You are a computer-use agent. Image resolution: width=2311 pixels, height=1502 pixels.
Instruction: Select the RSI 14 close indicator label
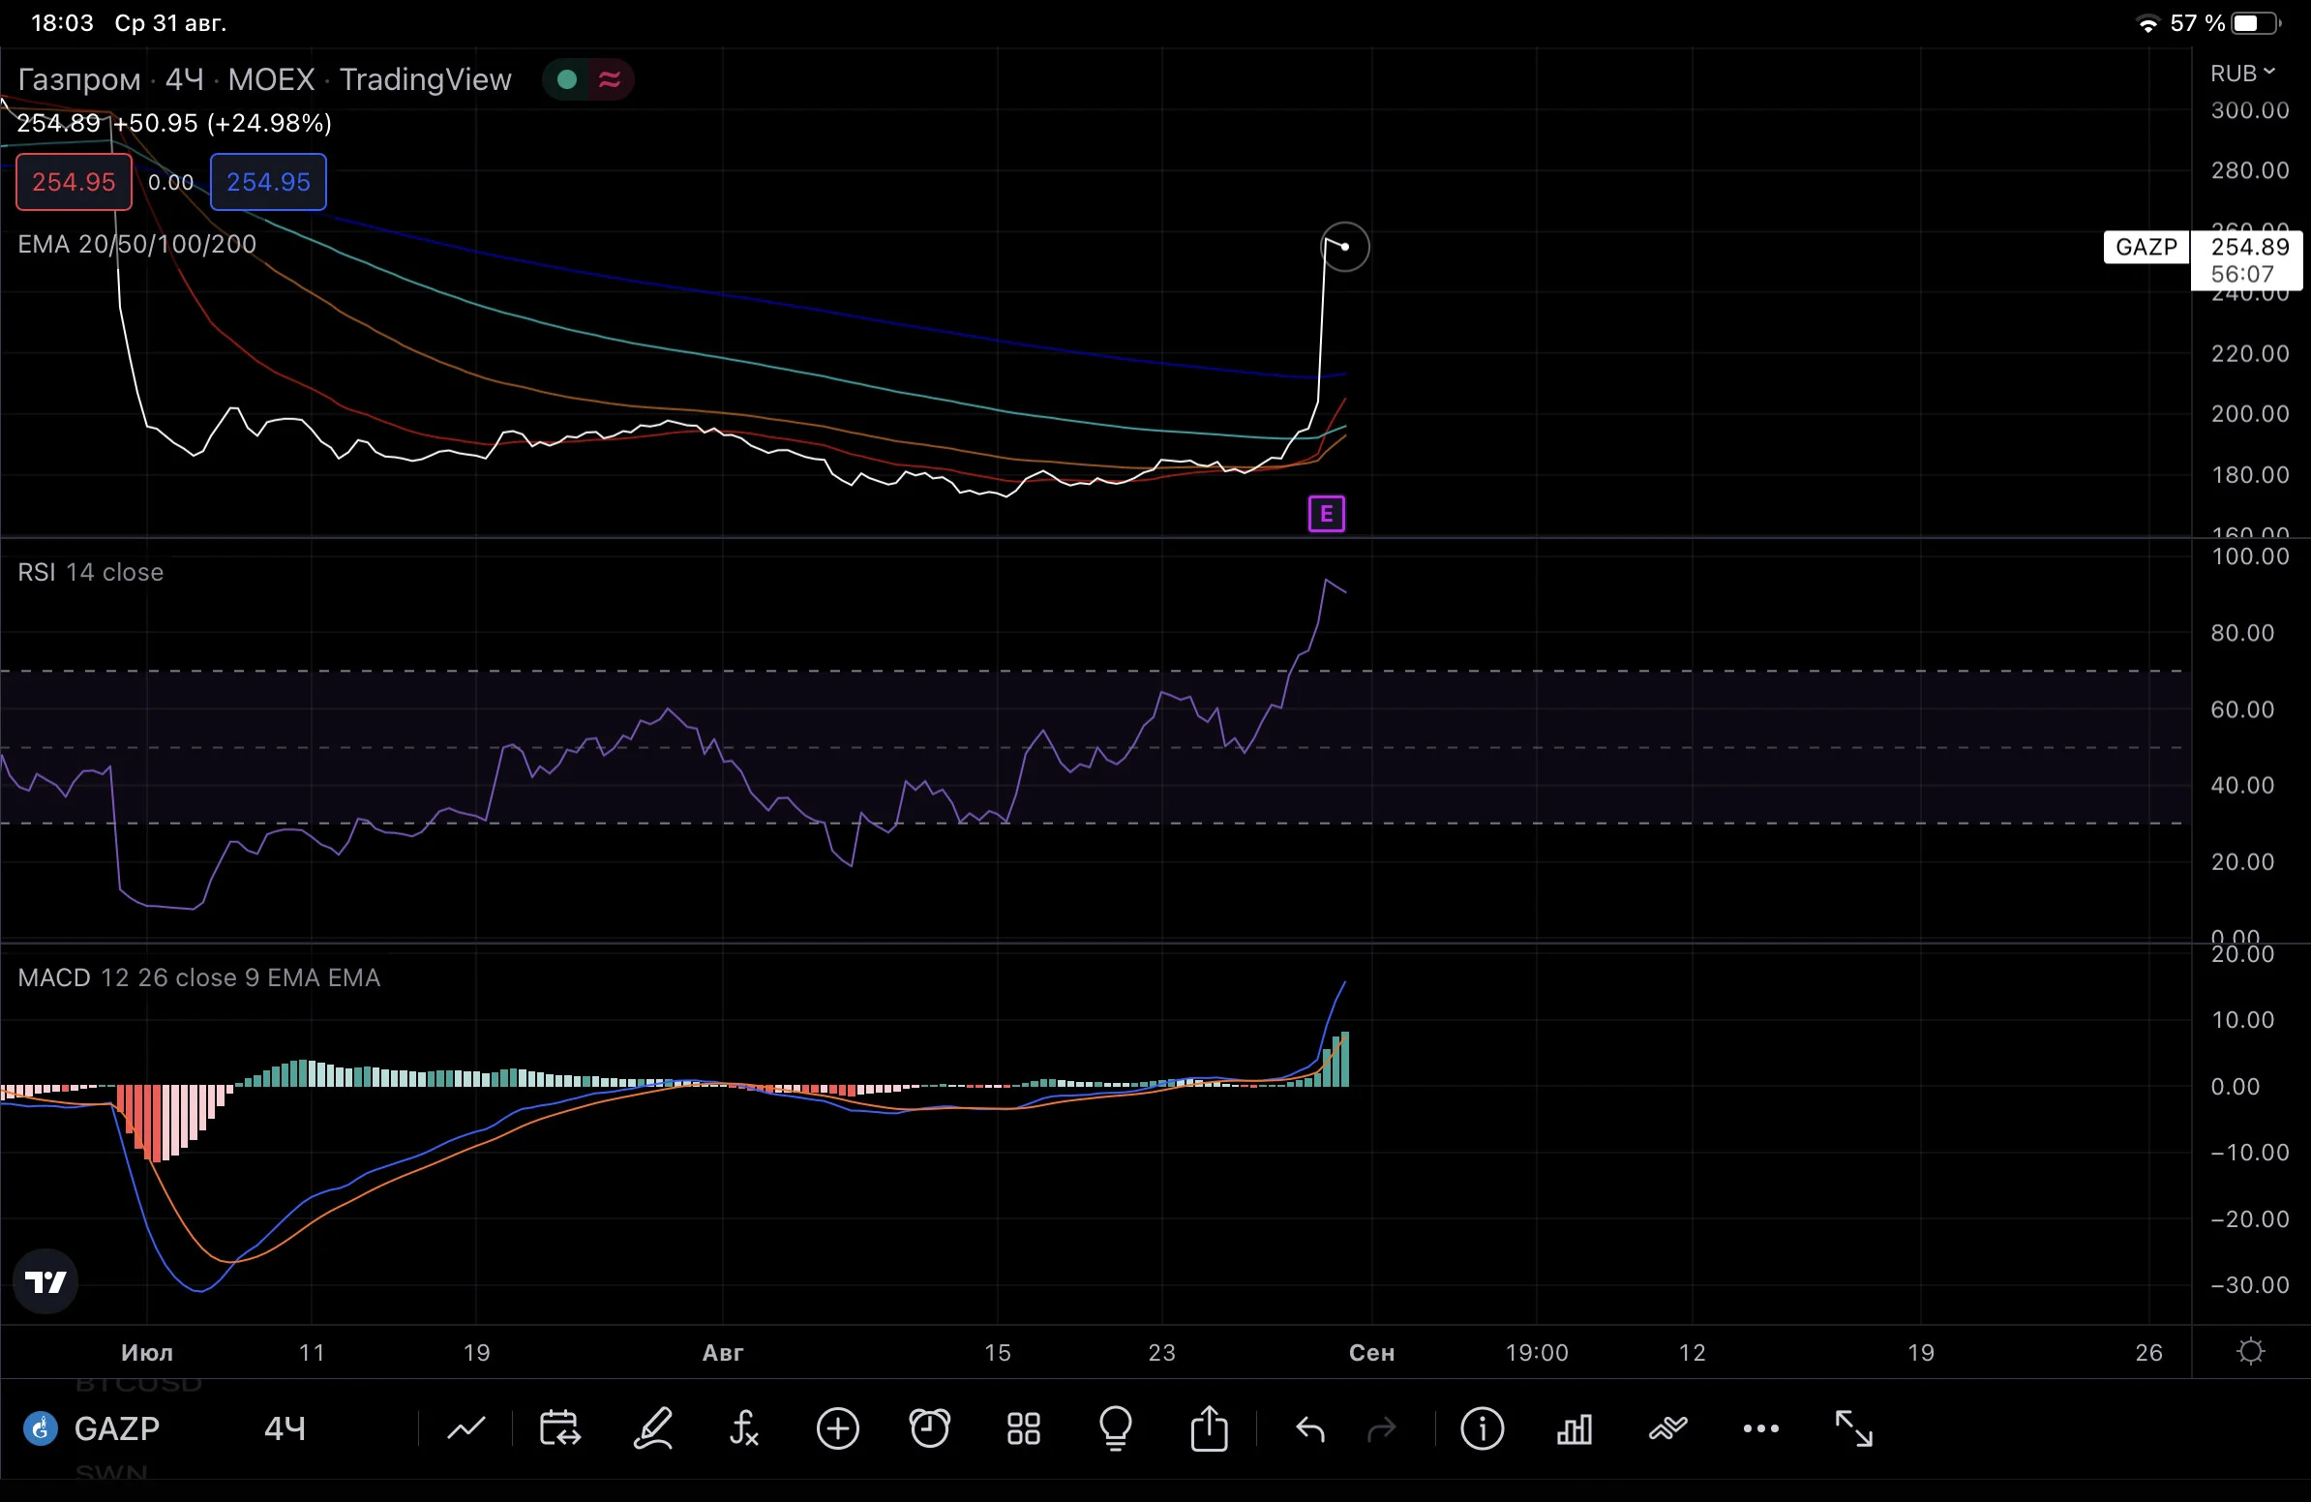90,572
